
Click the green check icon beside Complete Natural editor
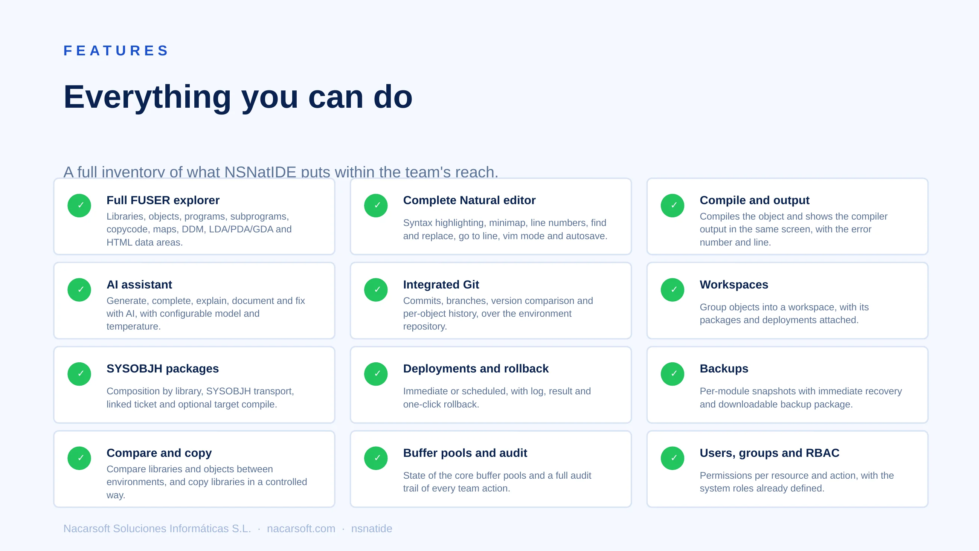coord(375,206)
